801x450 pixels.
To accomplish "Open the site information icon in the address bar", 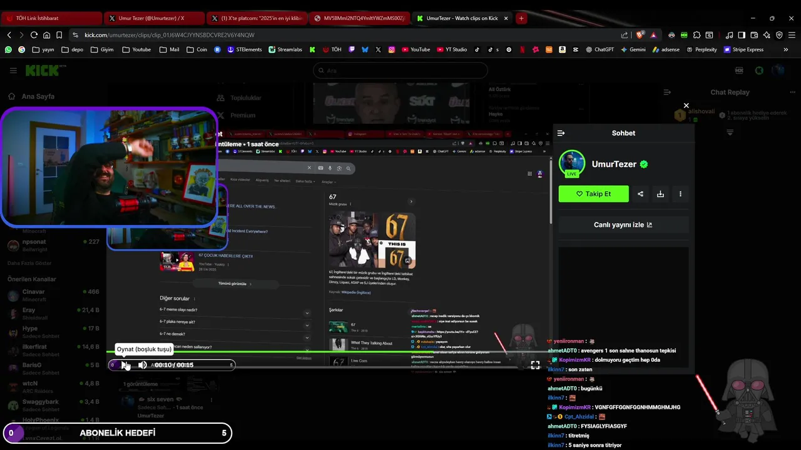I will click(76, 35).
